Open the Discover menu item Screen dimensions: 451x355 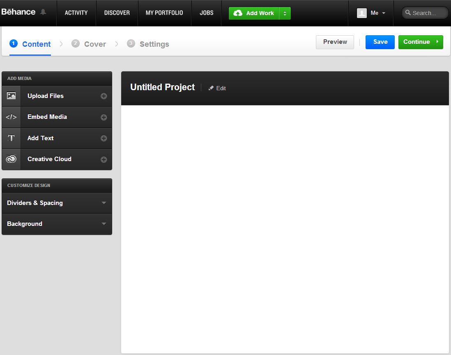[117, 13]
